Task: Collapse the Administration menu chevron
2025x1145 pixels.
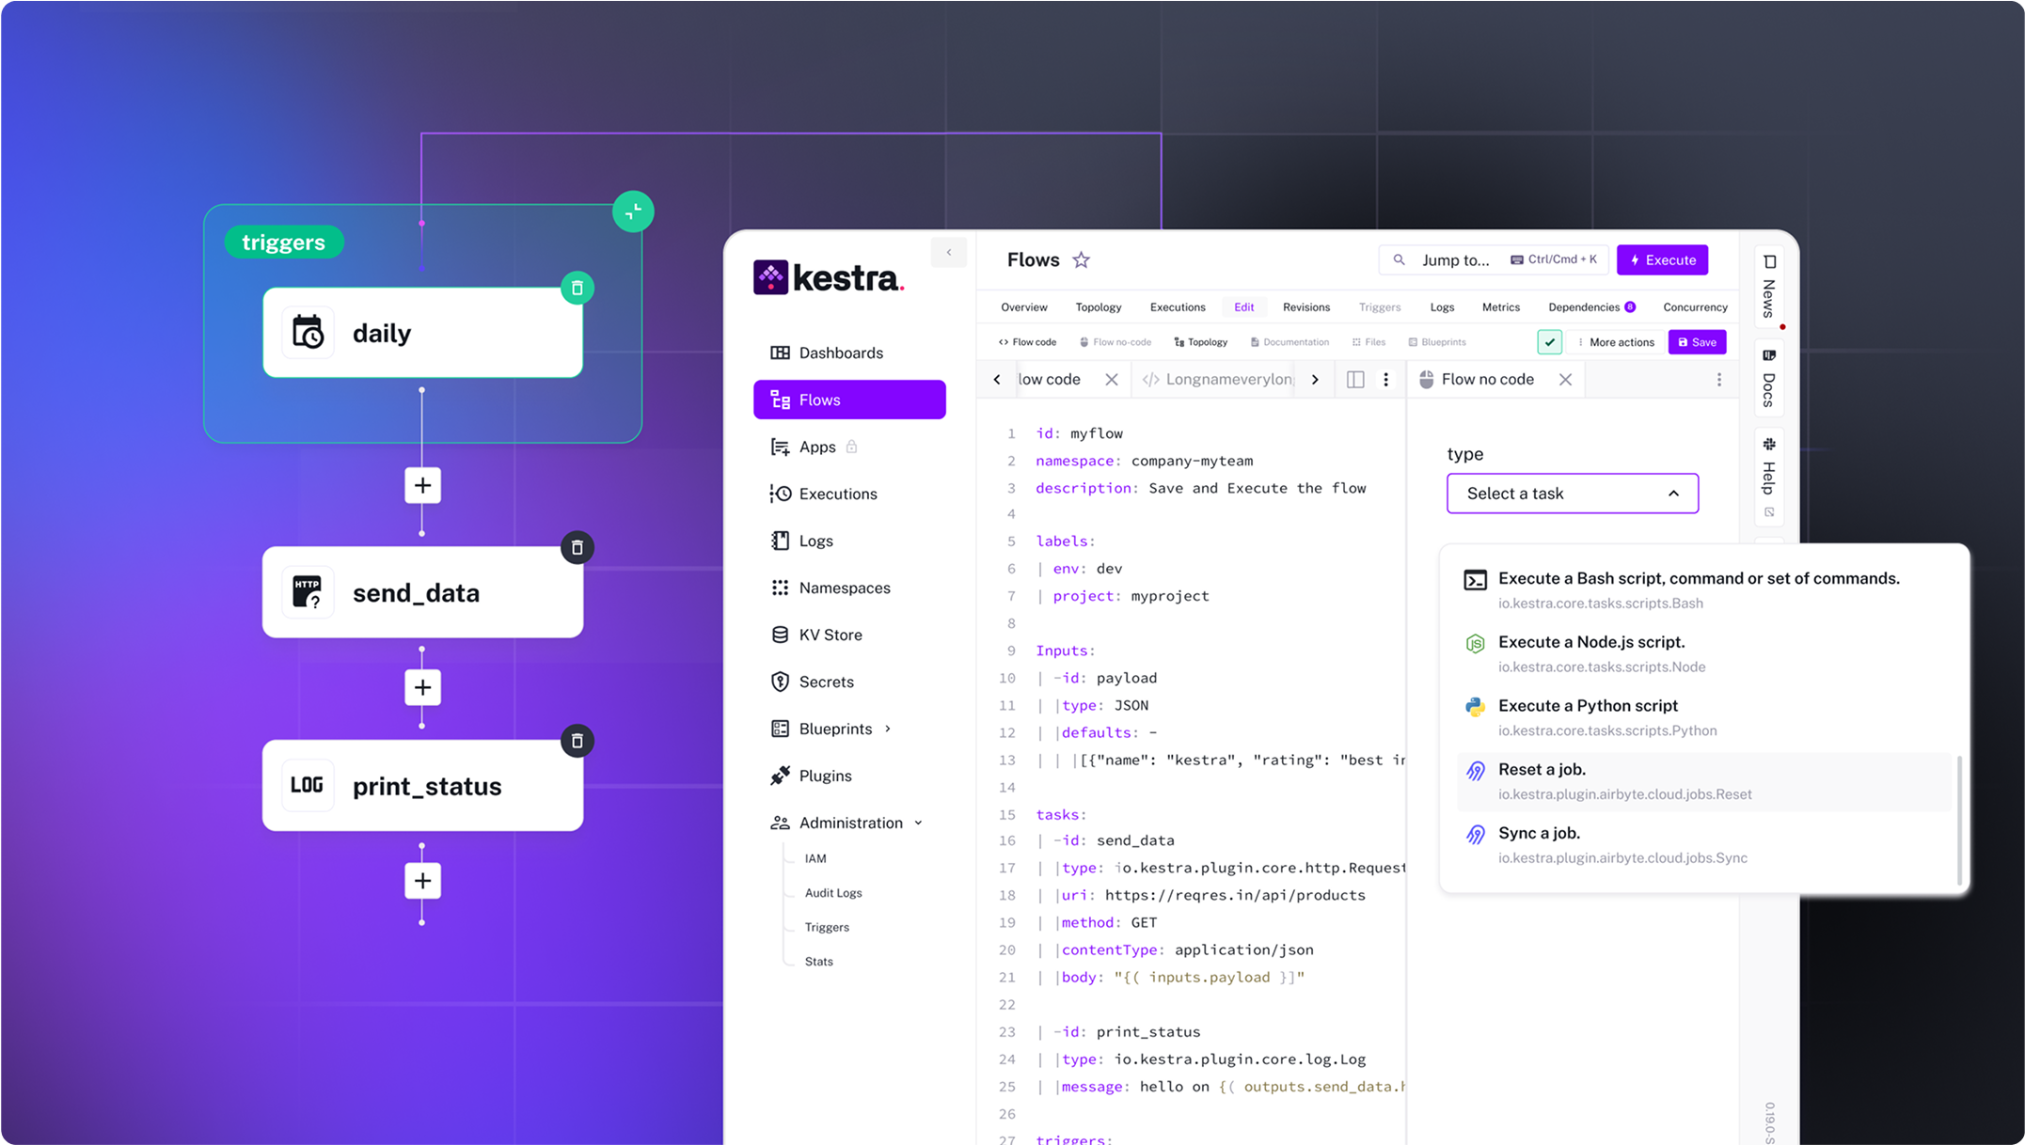Action: click(919, 822)
